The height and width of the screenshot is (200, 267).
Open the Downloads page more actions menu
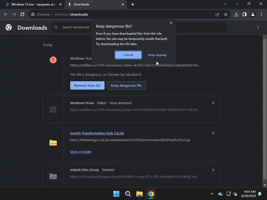[x=258, y=27]
